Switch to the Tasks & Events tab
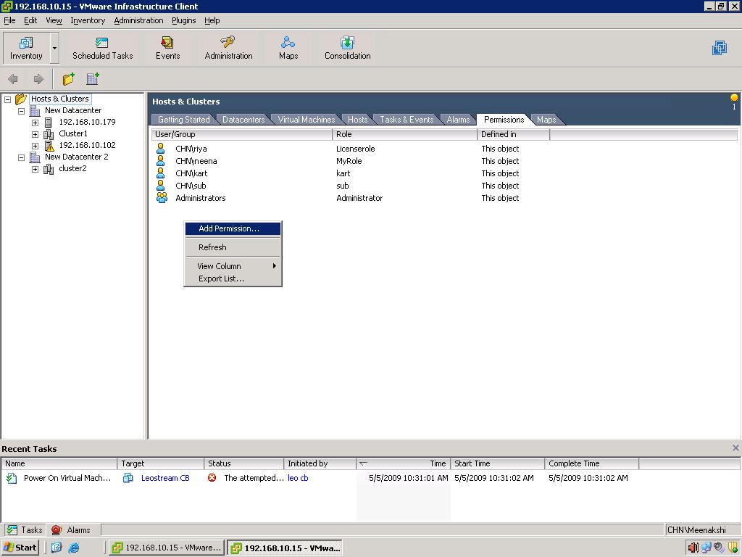This screenshot has width=742, height=557. [407, 120]
